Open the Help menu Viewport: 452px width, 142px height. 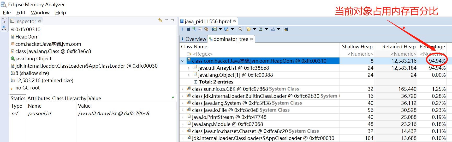tap(61, 12)
